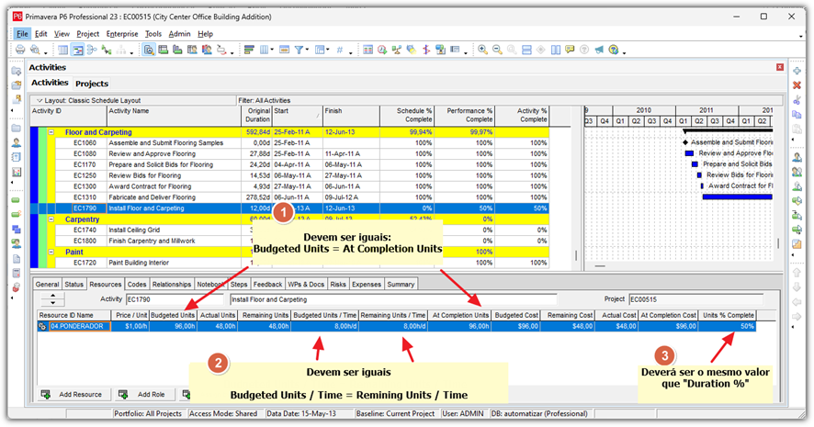
Task: Select the EC1740 Install Ceiling Grid row
Action: (289, 230)
